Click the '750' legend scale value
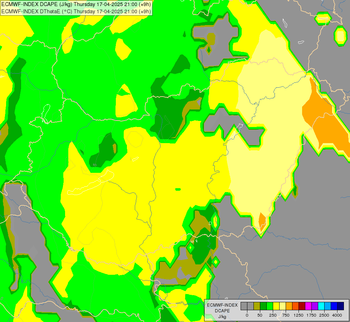Viewport: 350px width, 322px height. (x=286, y=315)
